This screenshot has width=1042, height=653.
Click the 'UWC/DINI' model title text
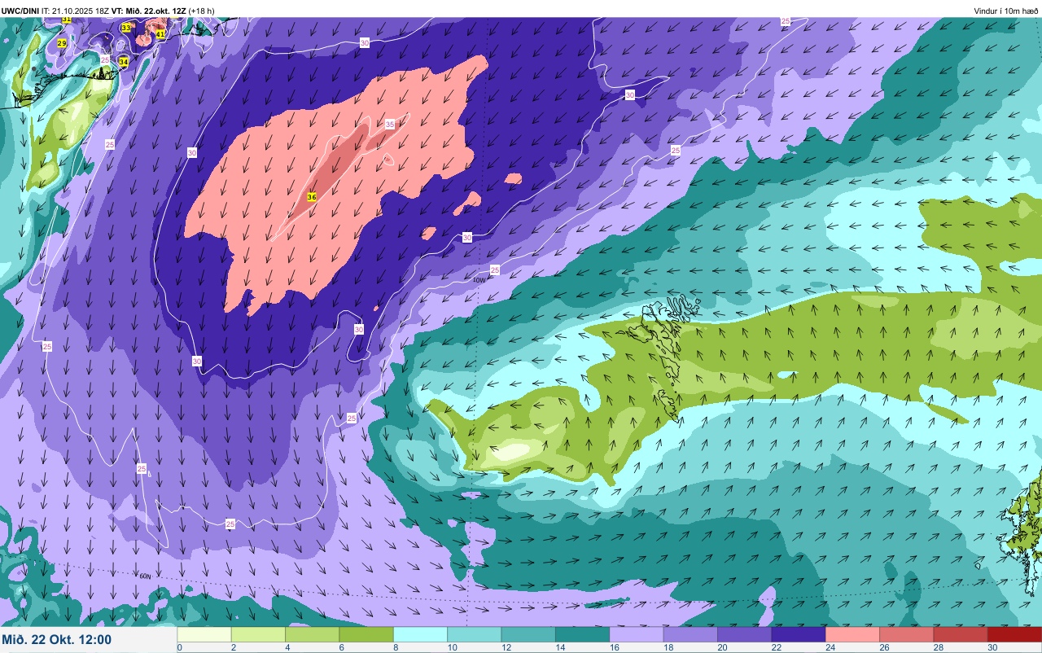tap(20, 11)
